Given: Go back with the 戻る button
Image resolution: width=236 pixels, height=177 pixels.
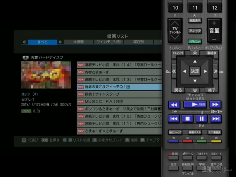Looking at the screenshot, I should (x=178, y=90).
